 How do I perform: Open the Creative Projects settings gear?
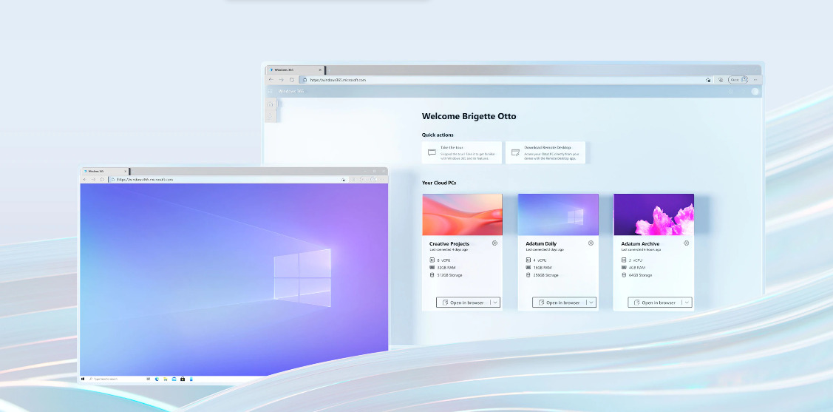click(x=494, y=243)
